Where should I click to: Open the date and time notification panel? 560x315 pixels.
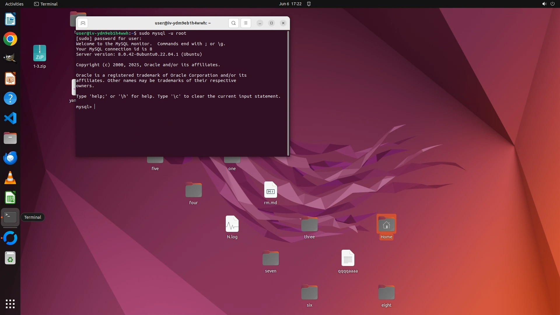[290, 4]
